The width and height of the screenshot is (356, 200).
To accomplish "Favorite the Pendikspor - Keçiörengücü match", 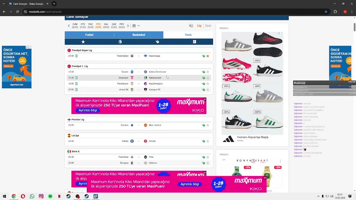I will pyautogui.click(x=208, y=84).
